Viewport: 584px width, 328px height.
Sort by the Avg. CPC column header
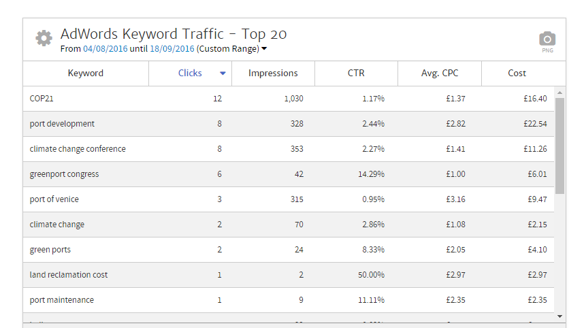[439, 73]
